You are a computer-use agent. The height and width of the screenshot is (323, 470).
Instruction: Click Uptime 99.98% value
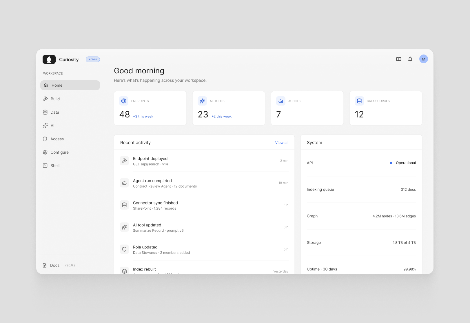[409, 269]
